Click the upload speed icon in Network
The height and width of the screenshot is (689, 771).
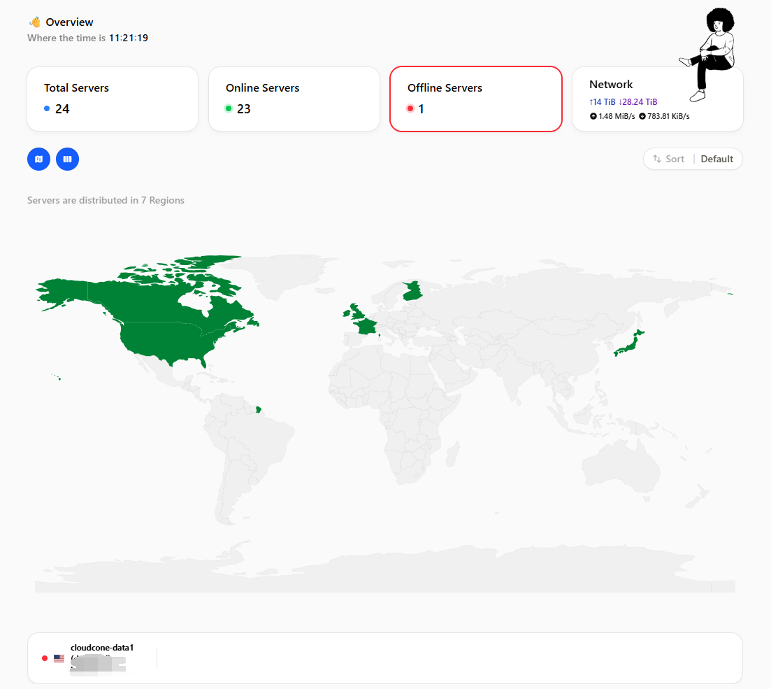pos(593,116)
